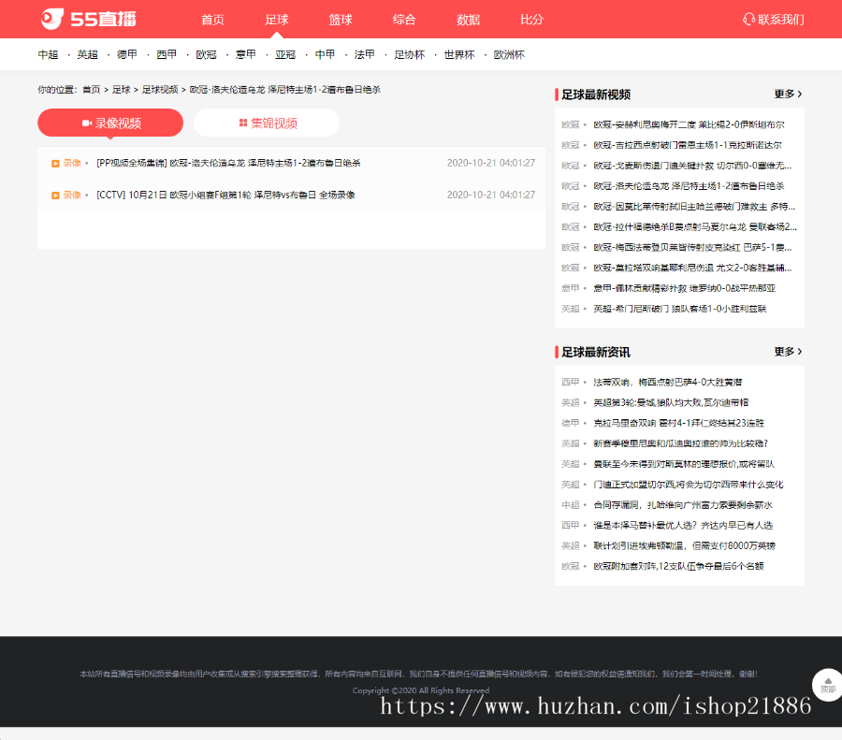The height and width of the screenshot is (740, 842).
Task: Click 足球 in the breadcrumb
Action: point(122,90)
